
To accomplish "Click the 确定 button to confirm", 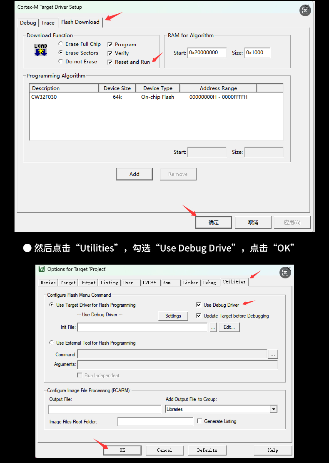I will pos(213,223).
